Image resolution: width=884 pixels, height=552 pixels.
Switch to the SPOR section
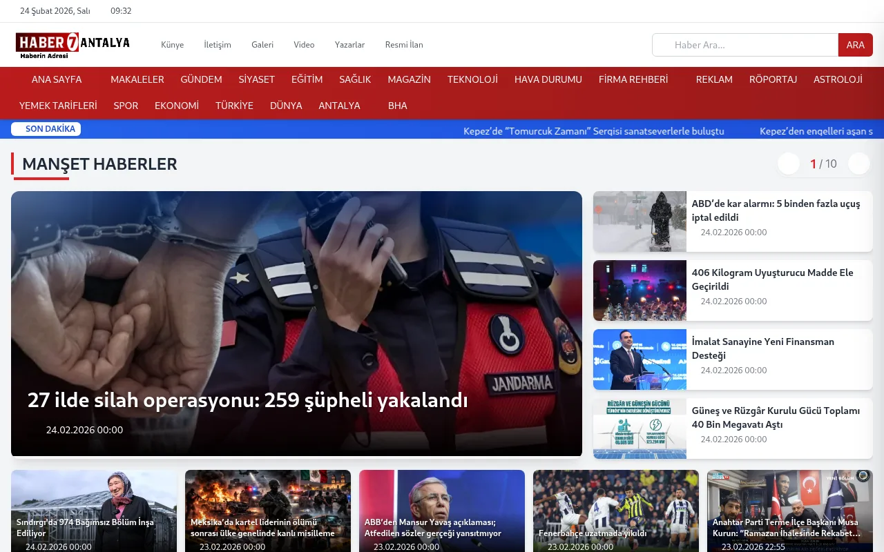click(x=126, y=106)
